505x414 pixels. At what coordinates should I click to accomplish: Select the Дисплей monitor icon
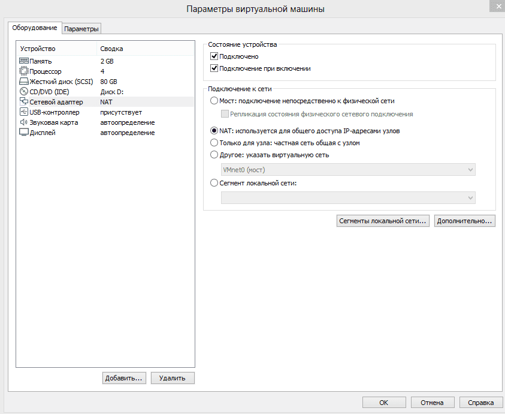click(x=24, y=133)
